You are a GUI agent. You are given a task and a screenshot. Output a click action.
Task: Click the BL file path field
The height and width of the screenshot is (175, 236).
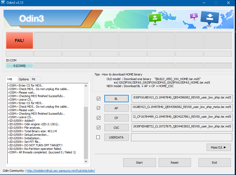(x=182, y=99)
